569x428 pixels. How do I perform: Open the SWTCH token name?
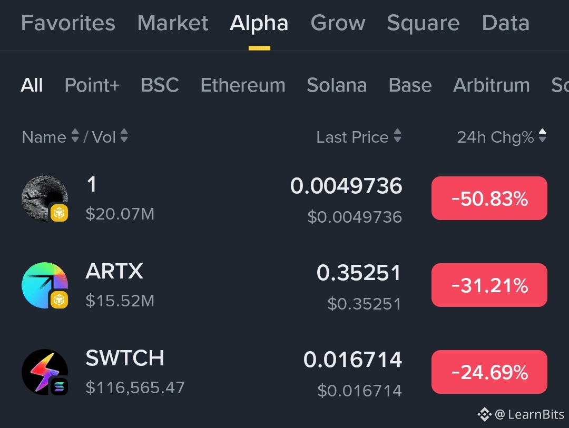coord(125,359)
